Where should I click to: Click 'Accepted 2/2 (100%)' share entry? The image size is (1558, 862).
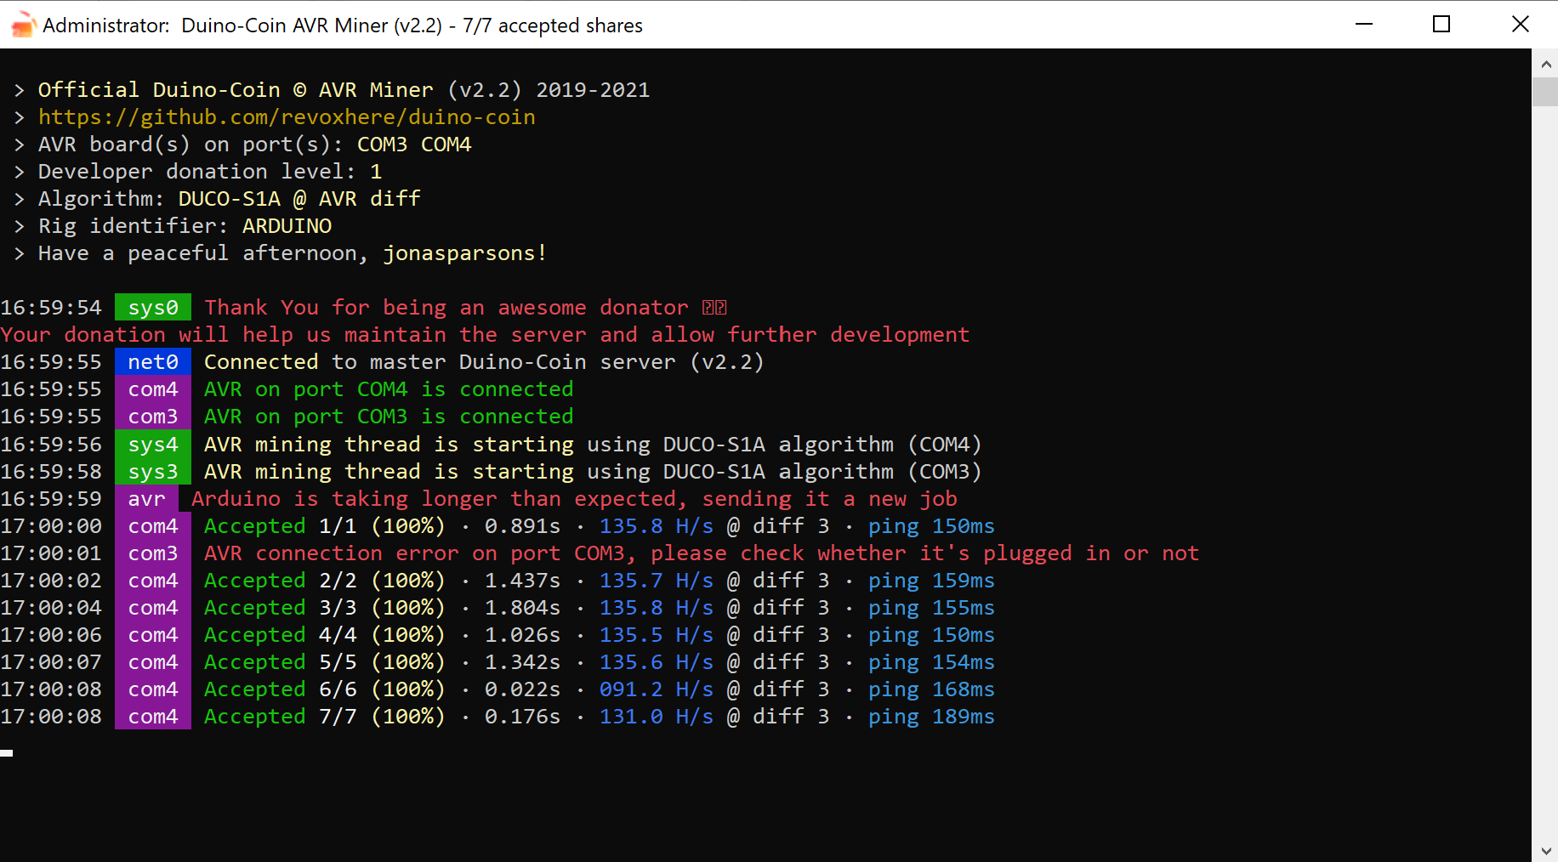pyautogui.click(x=325, y=581)
